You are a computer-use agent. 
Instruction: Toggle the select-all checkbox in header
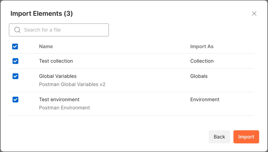click(15, 47)
